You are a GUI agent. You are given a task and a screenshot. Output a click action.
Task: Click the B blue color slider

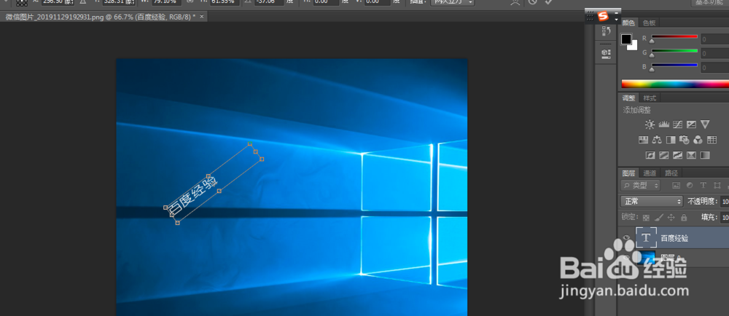tap(674, 65)
